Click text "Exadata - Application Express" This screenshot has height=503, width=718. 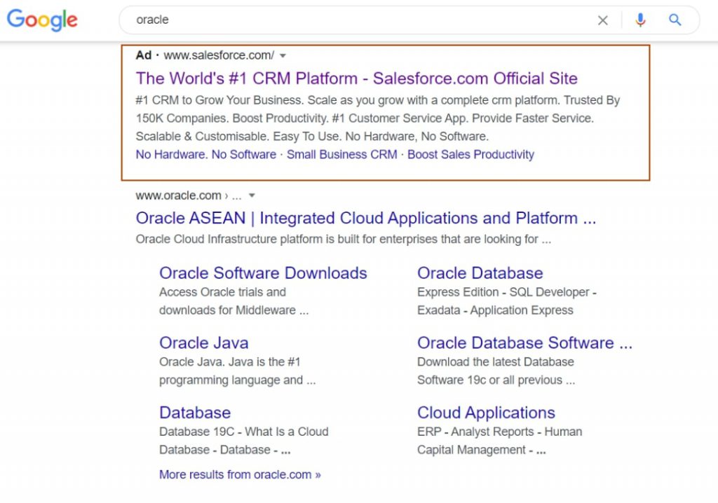pos(495,310)
